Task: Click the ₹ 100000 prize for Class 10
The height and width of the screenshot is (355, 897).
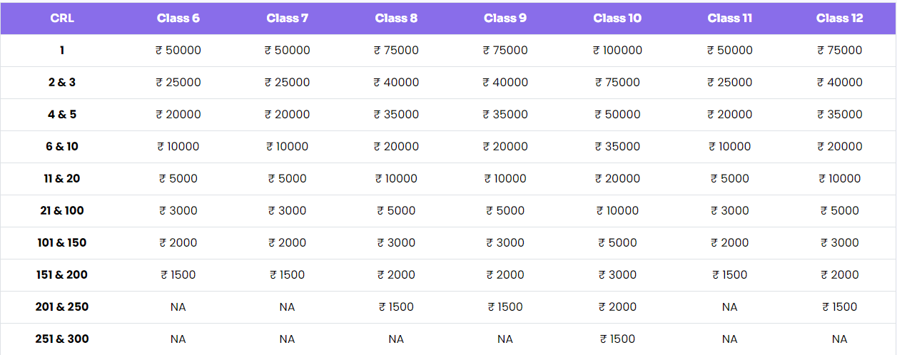Action: tap(617, 51)
